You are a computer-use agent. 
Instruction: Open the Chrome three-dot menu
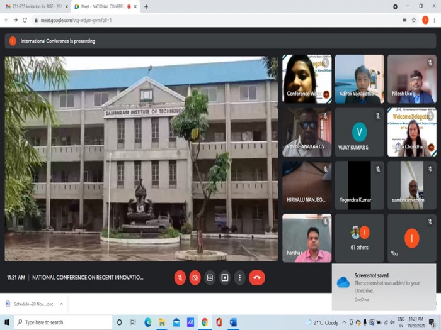click(434, 20)
